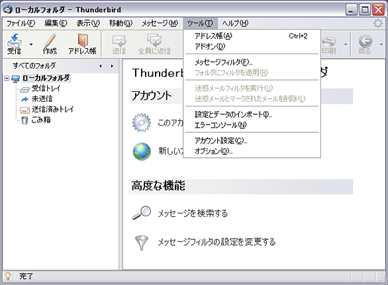Image resolution: width=388 pixels, height=285 pixels.
Task: Select アドレス帳(A) in the Tools menu
Action: pyautogui.click(x=252, y=36)
